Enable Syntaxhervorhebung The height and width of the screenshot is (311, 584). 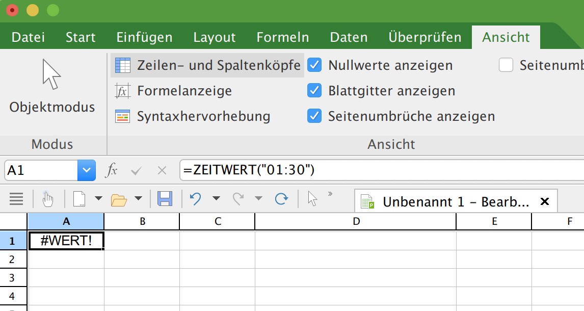pyautogui.click(x=193, y=116)
